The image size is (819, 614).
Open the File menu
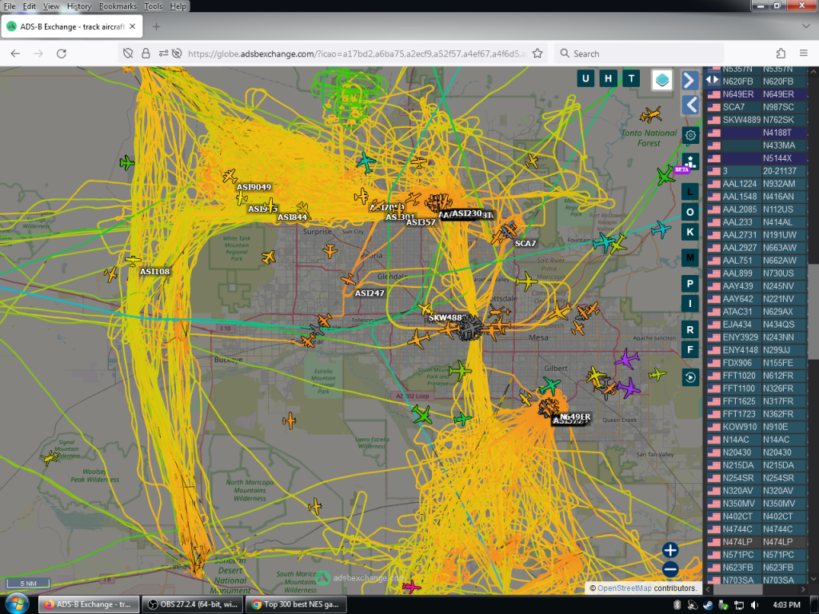(10, 6)
